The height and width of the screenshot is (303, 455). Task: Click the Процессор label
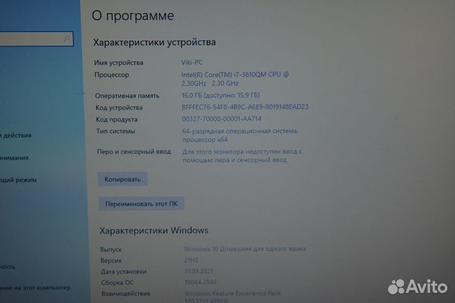(111, 75)
